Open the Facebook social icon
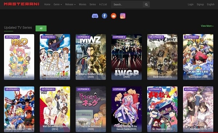Viewport: 218px width, 133px height. (x=104, y=16)
